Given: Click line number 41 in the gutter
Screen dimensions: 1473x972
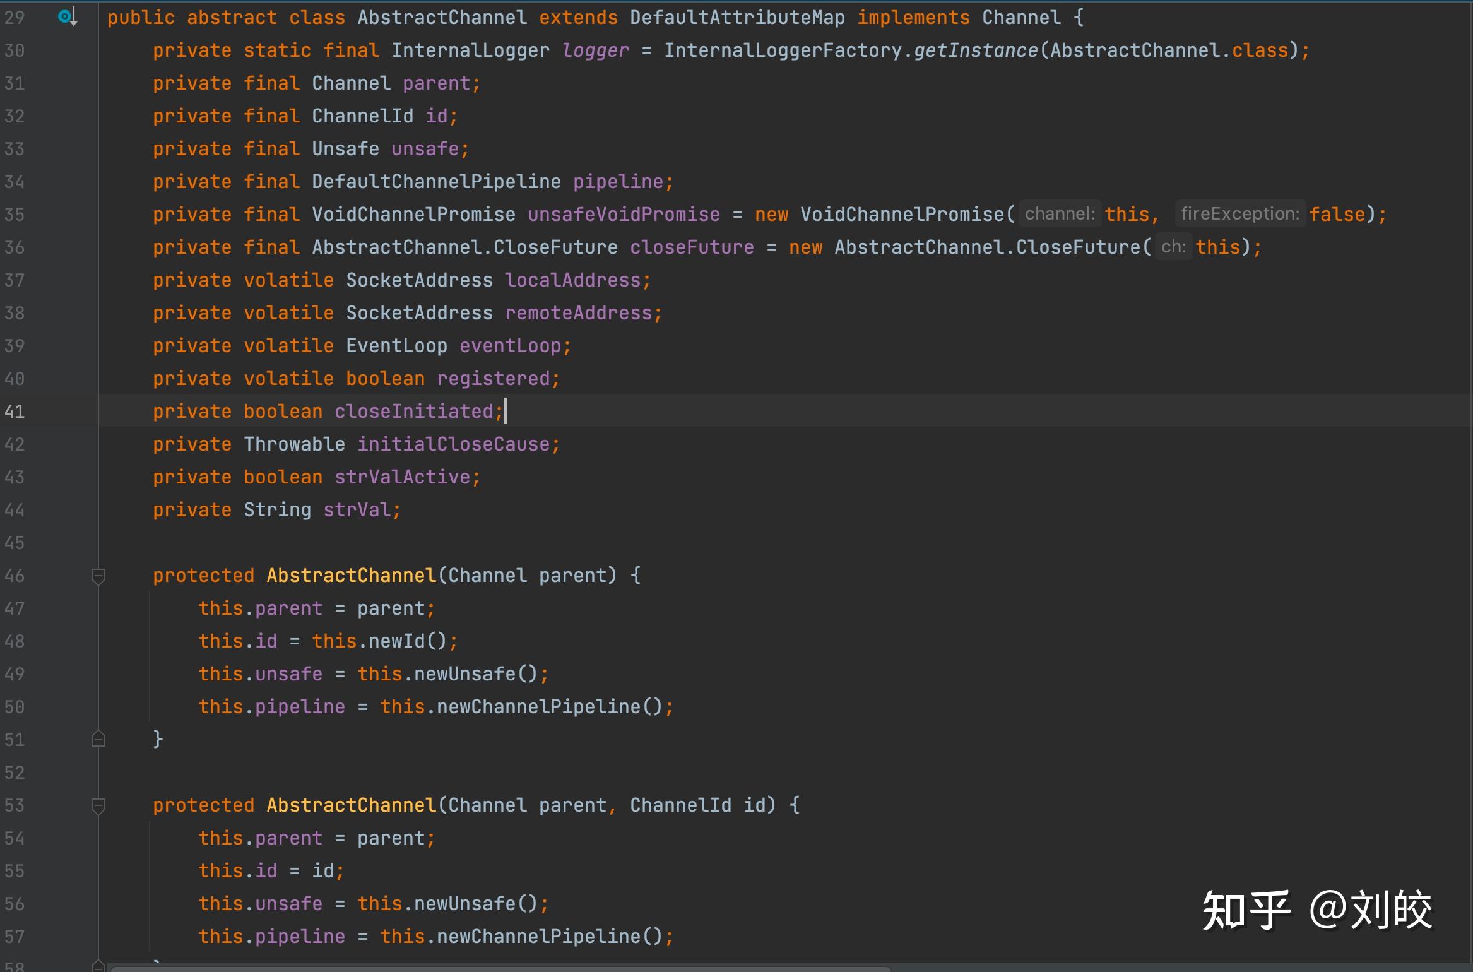Looking at the screenshot, I should click(15, 412).
